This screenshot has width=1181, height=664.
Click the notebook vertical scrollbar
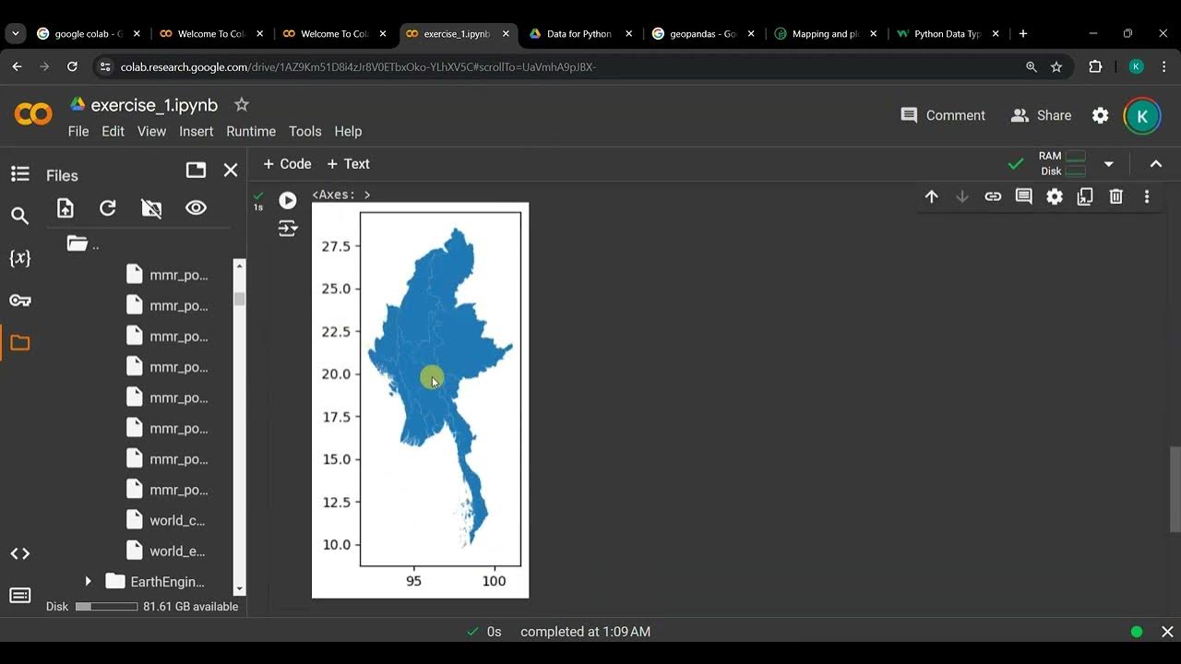point(1175,489)
